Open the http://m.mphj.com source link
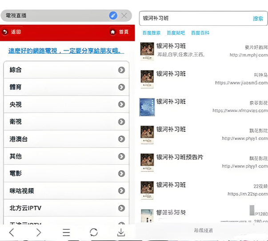 pos(248,55)
